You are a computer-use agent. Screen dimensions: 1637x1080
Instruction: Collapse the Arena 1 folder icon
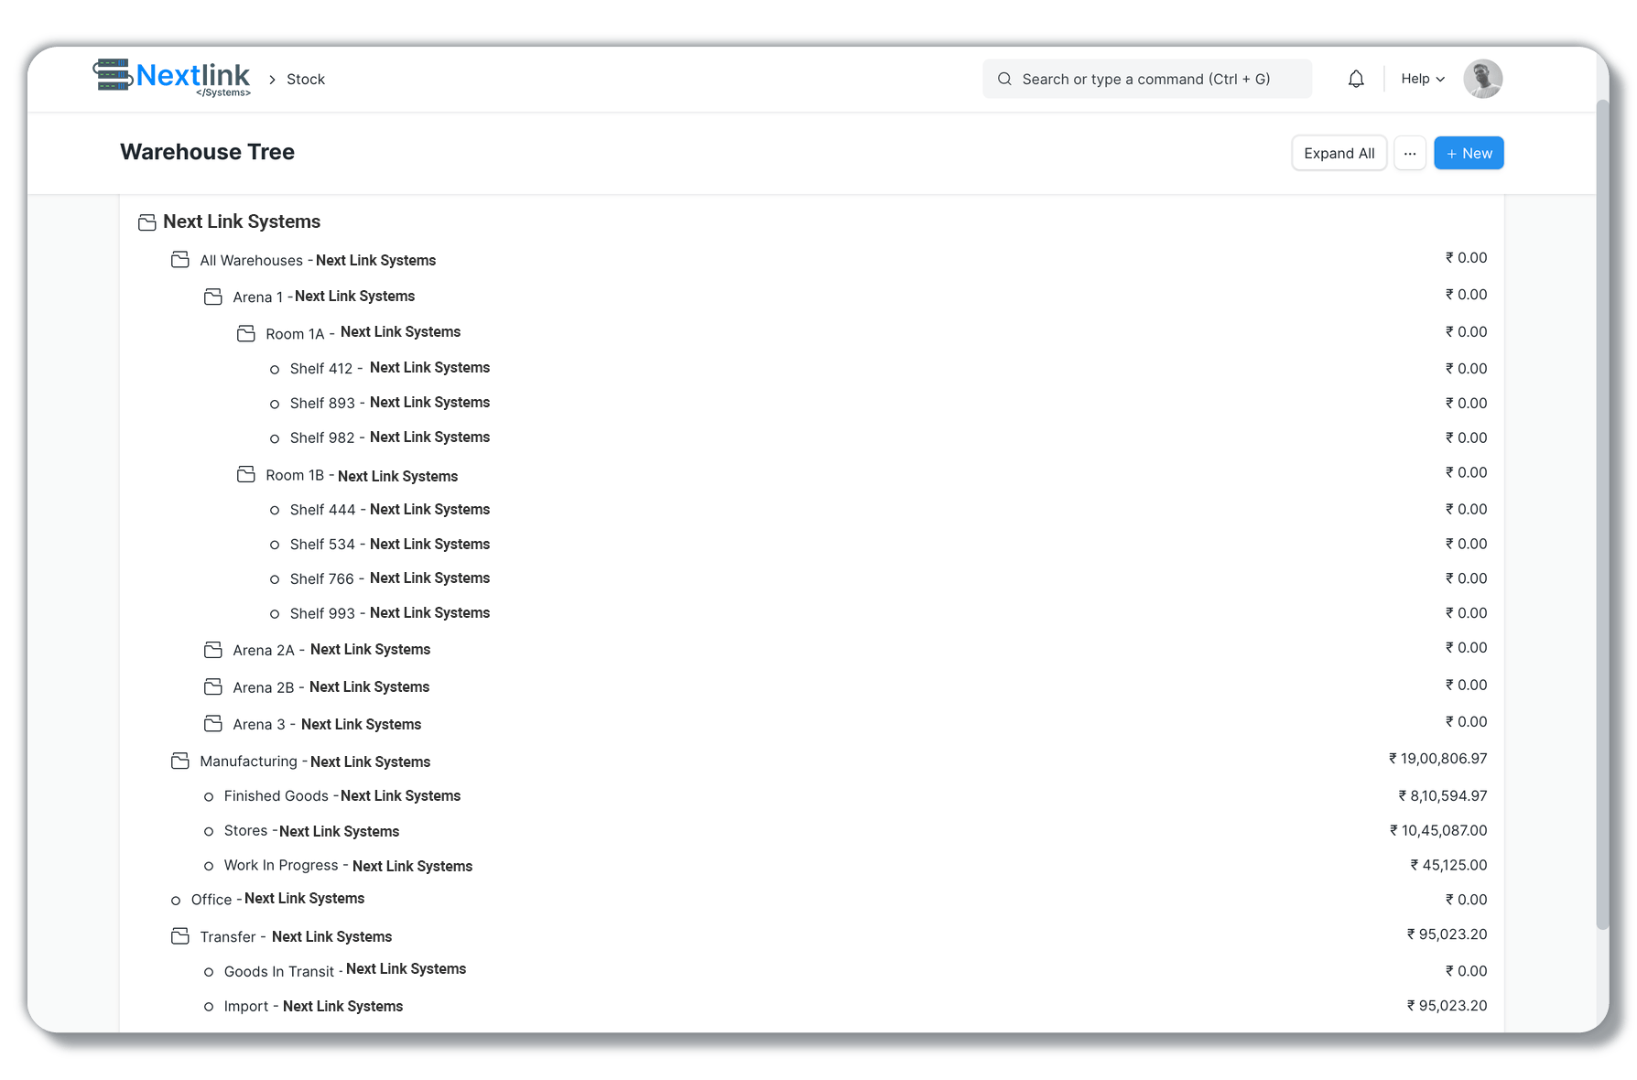(x=213, y=297)
